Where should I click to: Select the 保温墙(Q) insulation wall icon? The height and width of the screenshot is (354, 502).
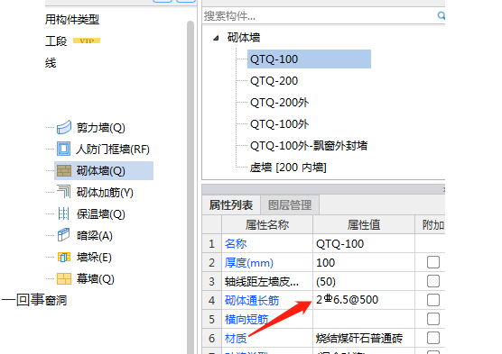64,213
